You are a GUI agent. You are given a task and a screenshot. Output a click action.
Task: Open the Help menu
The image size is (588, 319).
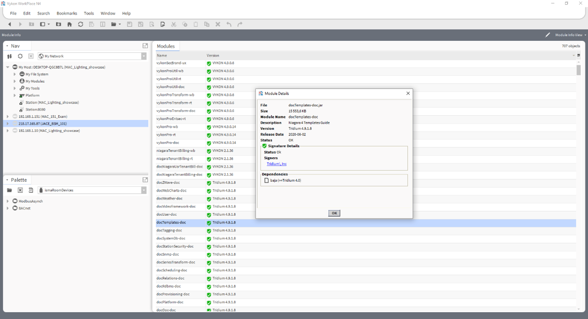pyautogui.click(x=126, y=14)
